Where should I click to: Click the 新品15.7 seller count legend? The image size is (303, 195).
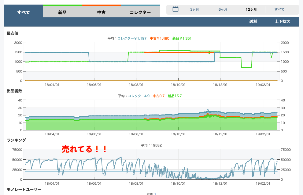(x=175, y=96)
